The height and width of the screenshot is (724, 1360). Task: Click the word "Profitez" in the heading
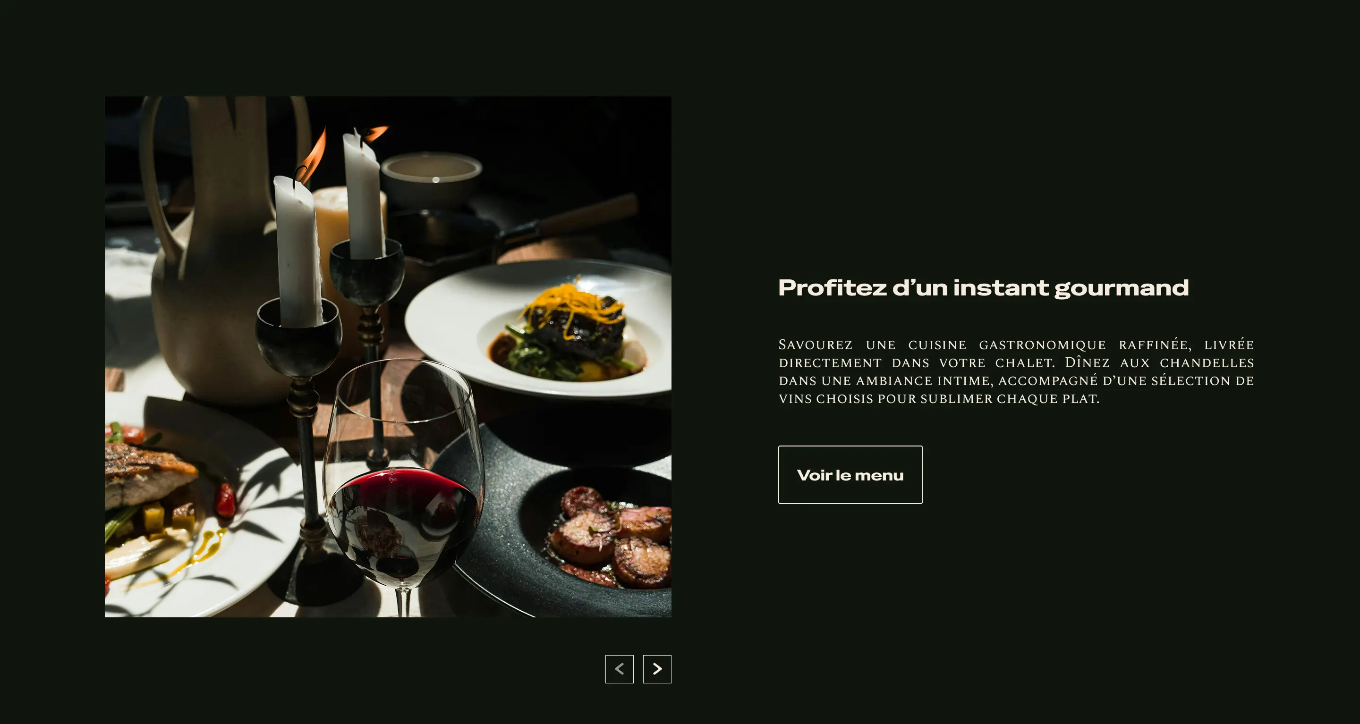pos(832,287)
